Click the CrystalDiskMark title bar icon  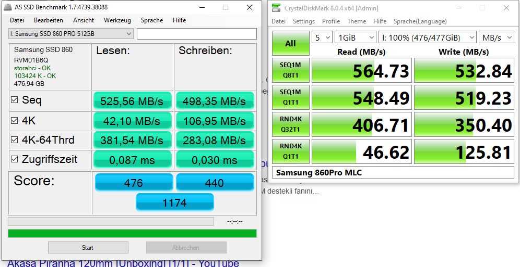tap(276, 8)
